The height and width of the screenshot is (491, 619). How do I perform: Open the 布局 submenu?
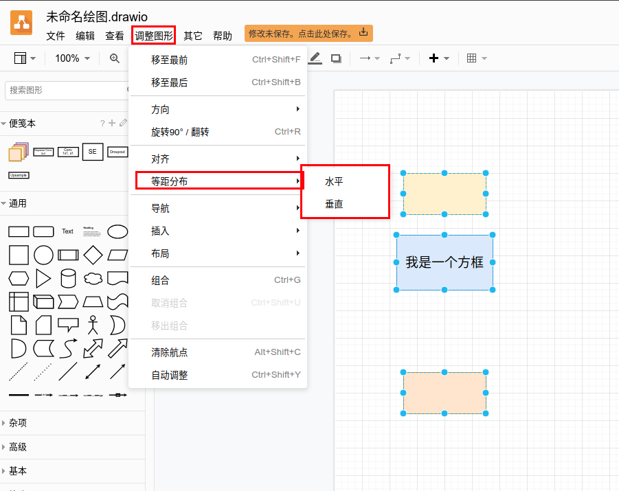[218, 253]
